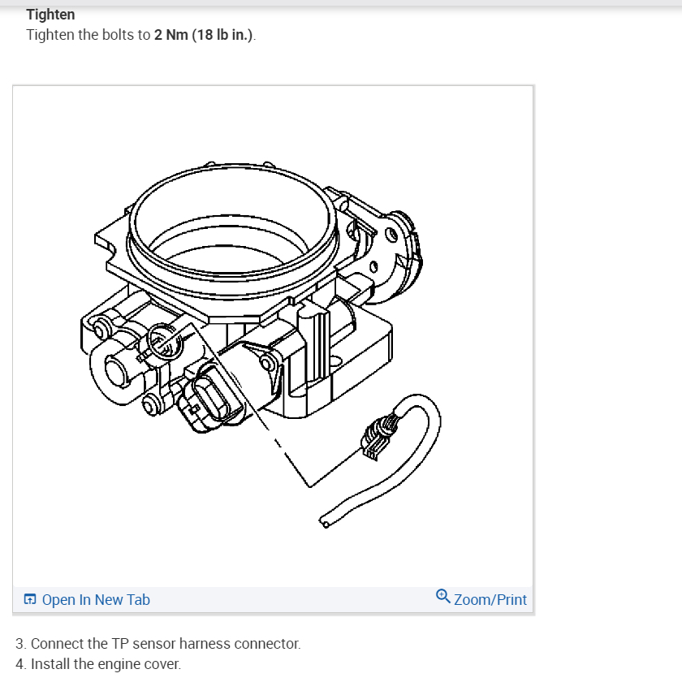Click the bold torque value 2 Nm (18 lb in.)
The image size is (682, 695).
(x=204, y=35)
